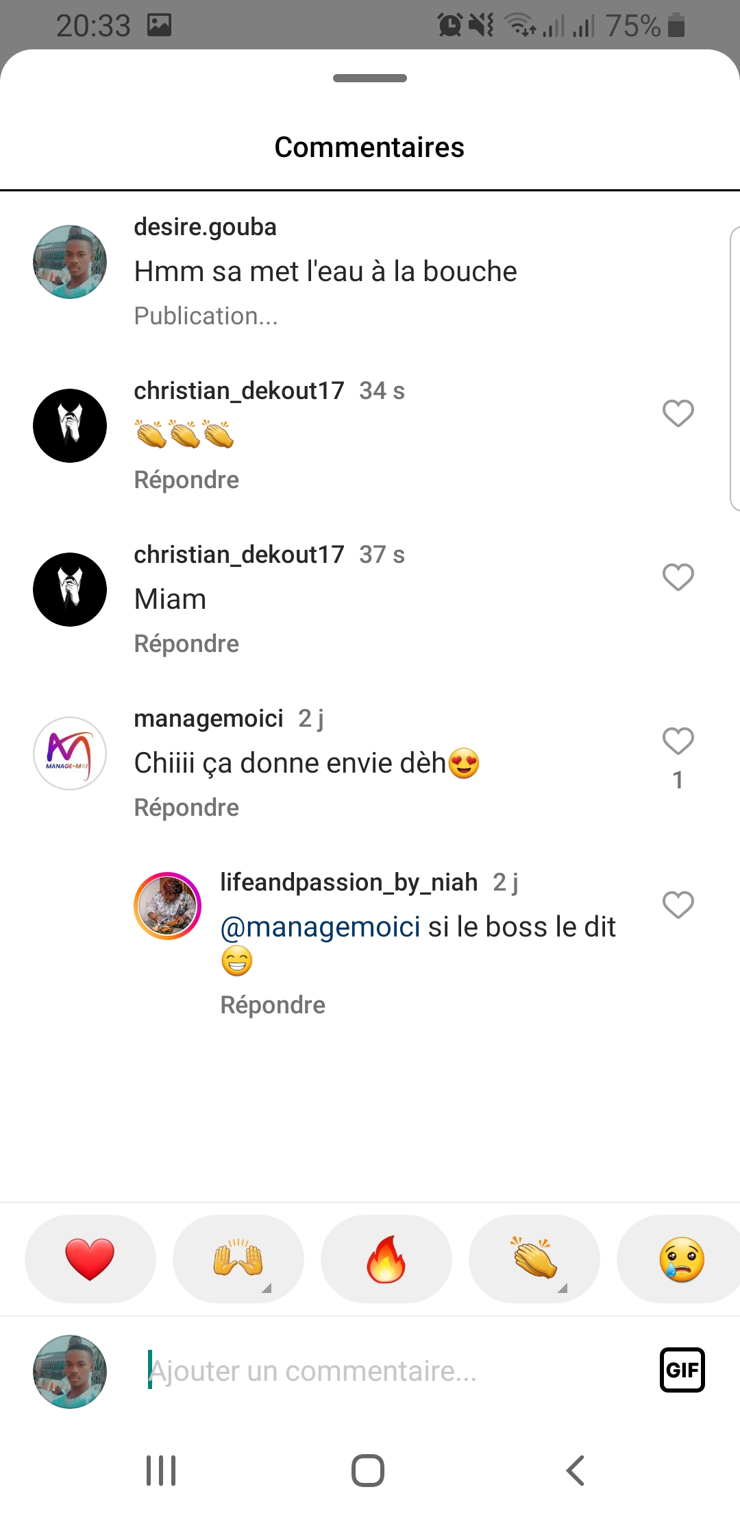
Task: Like the "Miam" comment
Action: click(x=678, y=577)
